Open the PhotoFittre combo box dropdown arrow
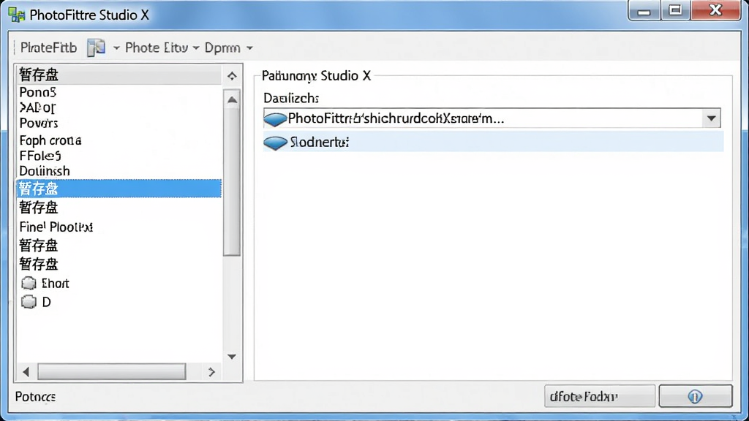The width and height of the screenshot is (749, 421). [711, 118]
